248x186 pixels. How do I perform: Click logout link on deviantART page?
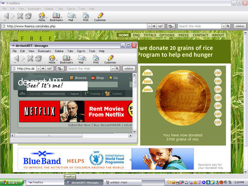[x=74, y=94]
